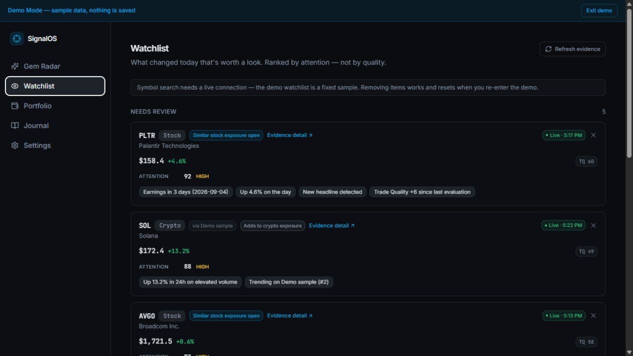This screenshot has width=633, height=356.
Task: Click the Earnings in 3 days chip
Action: 186,192
